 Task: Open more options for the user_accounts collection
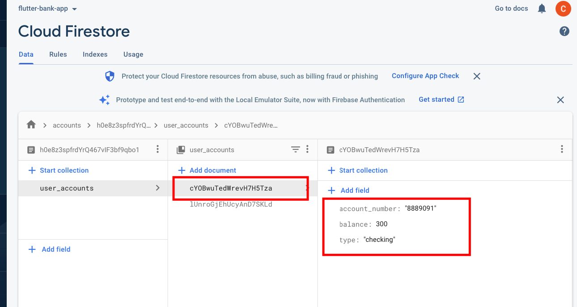click(307, 149)
